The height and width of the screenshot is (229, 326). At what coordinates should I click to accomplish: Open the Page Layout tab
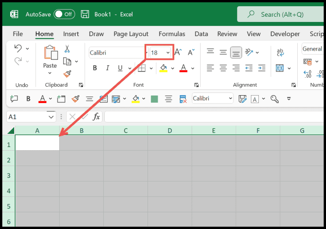coord(131,34)
